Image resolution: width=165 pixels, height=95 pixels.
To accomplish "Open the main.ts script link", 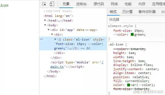I will coord(57,67).
